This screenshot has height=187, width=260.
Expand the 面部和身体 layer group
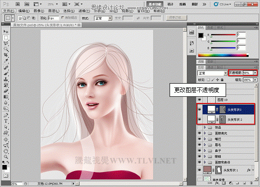tap(205, 162)
